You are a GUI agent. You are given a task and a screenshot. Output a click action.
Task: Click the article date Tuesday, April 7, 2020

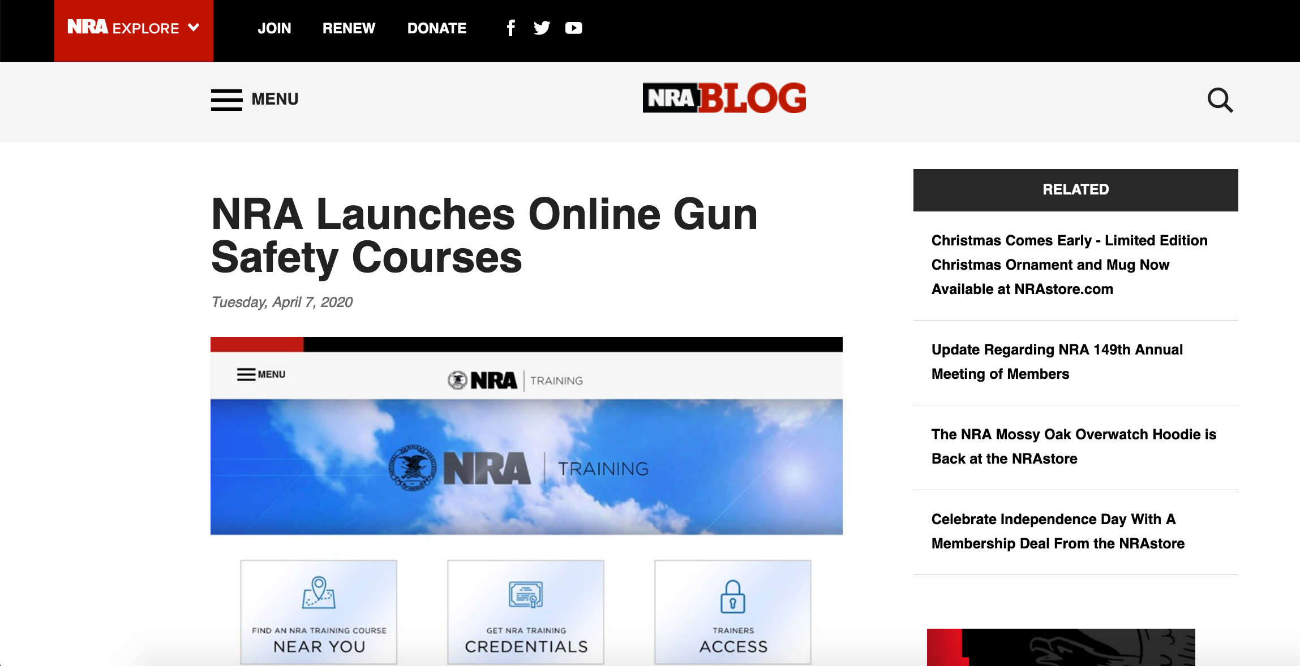282,302
